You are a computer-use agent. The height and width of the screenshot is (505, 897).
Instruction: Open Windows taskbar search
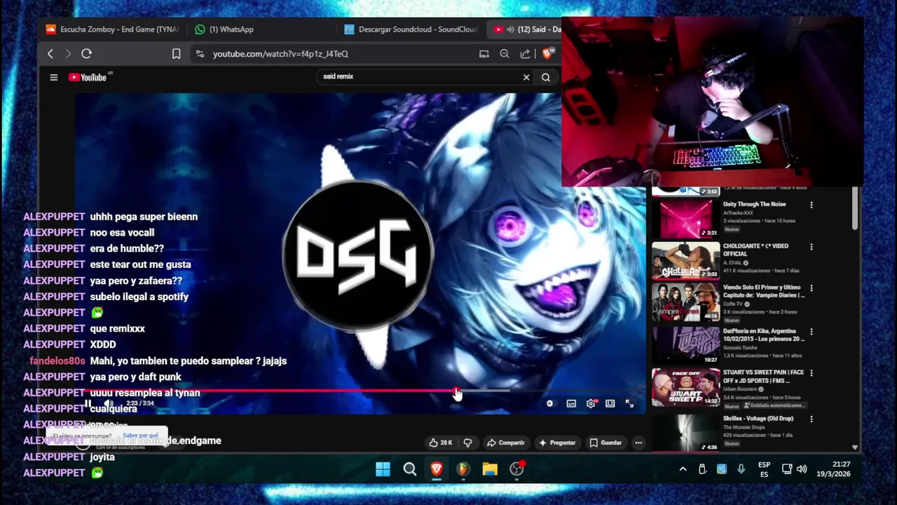pyautogui.click(x=410, y=469)
